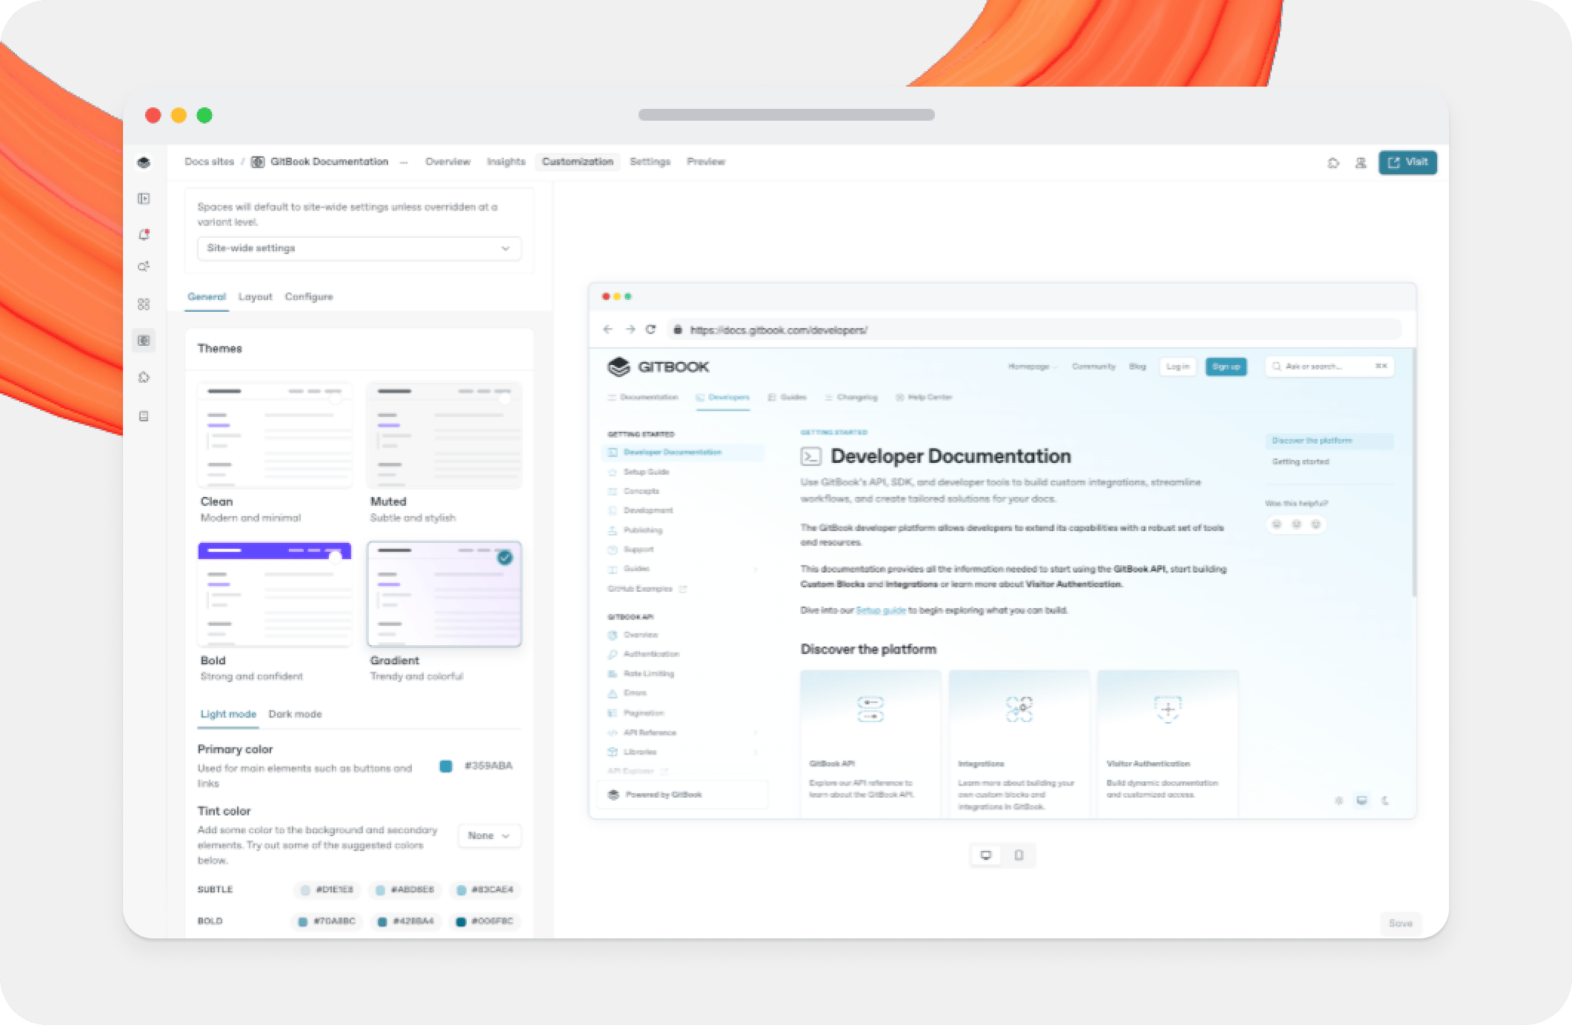Switch preview to mobile device icon

point(1019,855)
